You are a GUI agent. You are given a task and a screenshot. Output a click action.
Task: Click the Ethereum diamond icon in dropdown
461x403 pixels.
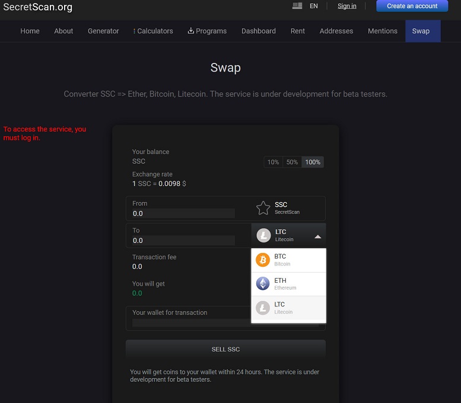pyautogui.click(x=263, y=284)
